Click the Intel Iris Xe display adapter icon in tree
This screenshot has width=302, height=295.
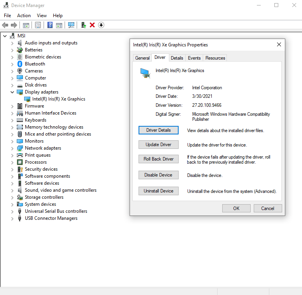click(x=27, y=99)
